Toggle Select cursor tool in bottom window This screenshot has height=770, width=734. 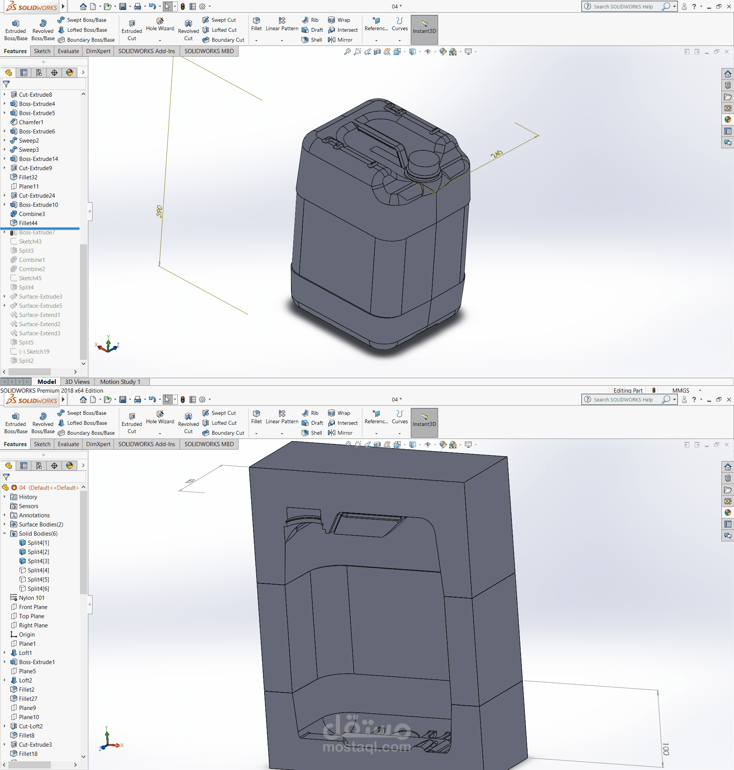pyautogui.click(x=167, y=400)
